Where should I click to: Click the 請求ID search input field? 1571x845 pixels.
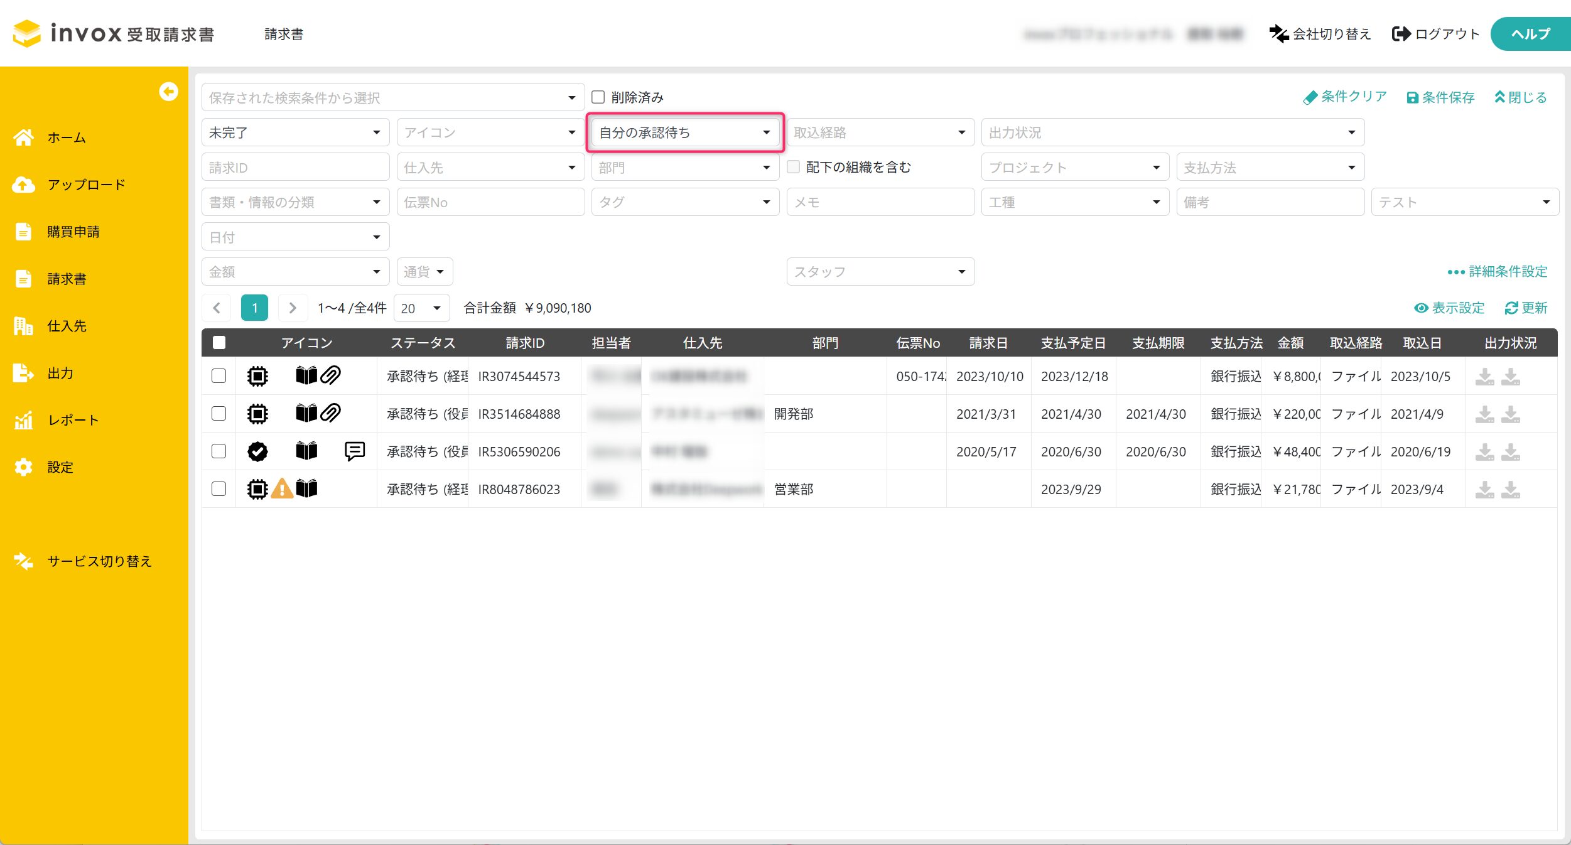point(294,168)
